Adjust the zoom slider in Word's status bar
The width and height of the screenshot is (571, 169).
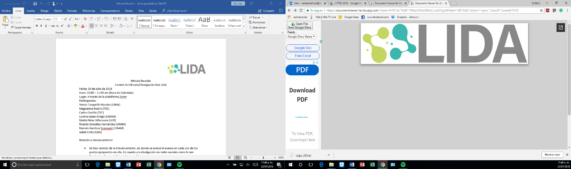pos(263,158)
